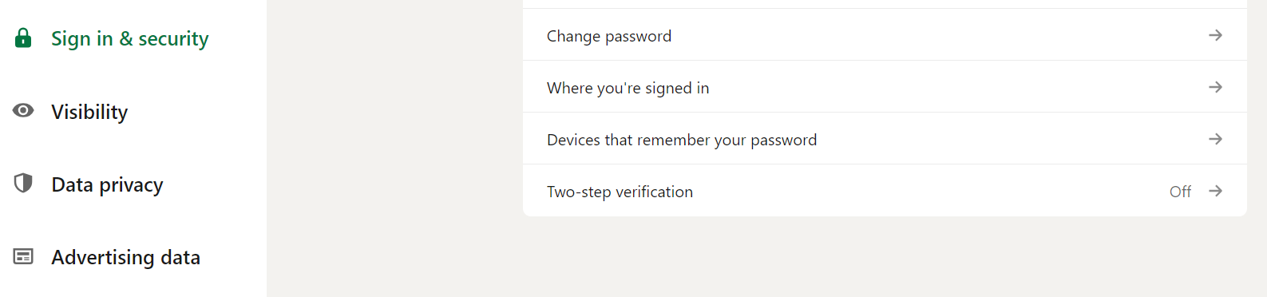This screenshot has height=297, width=1267.
Task: Click the arrow next to Off status
Action: [1215, 191]
